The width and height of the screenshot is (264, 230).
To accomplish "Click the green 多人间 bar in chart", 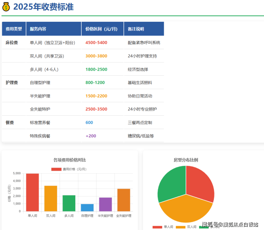I will click(x=69, y=203).
